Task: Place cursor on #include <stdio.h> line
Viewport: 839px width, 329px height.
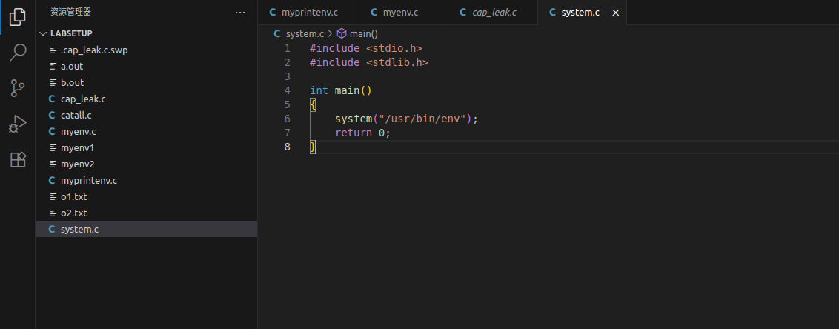Action: click(366, 48)
